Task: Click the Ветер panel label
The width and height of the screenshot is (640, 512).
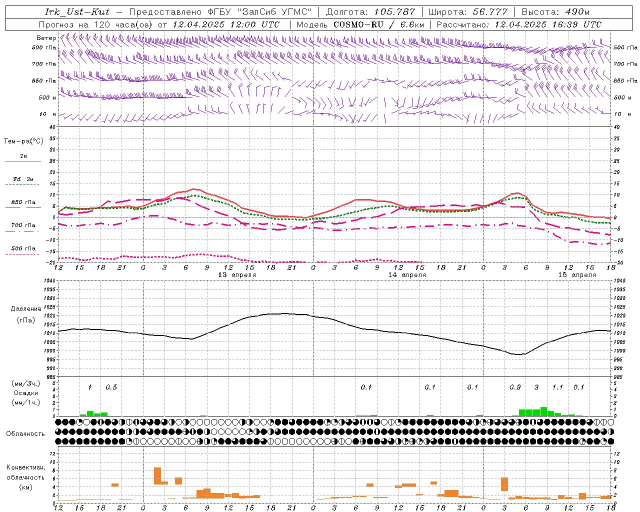Action: tap(46, 38)
